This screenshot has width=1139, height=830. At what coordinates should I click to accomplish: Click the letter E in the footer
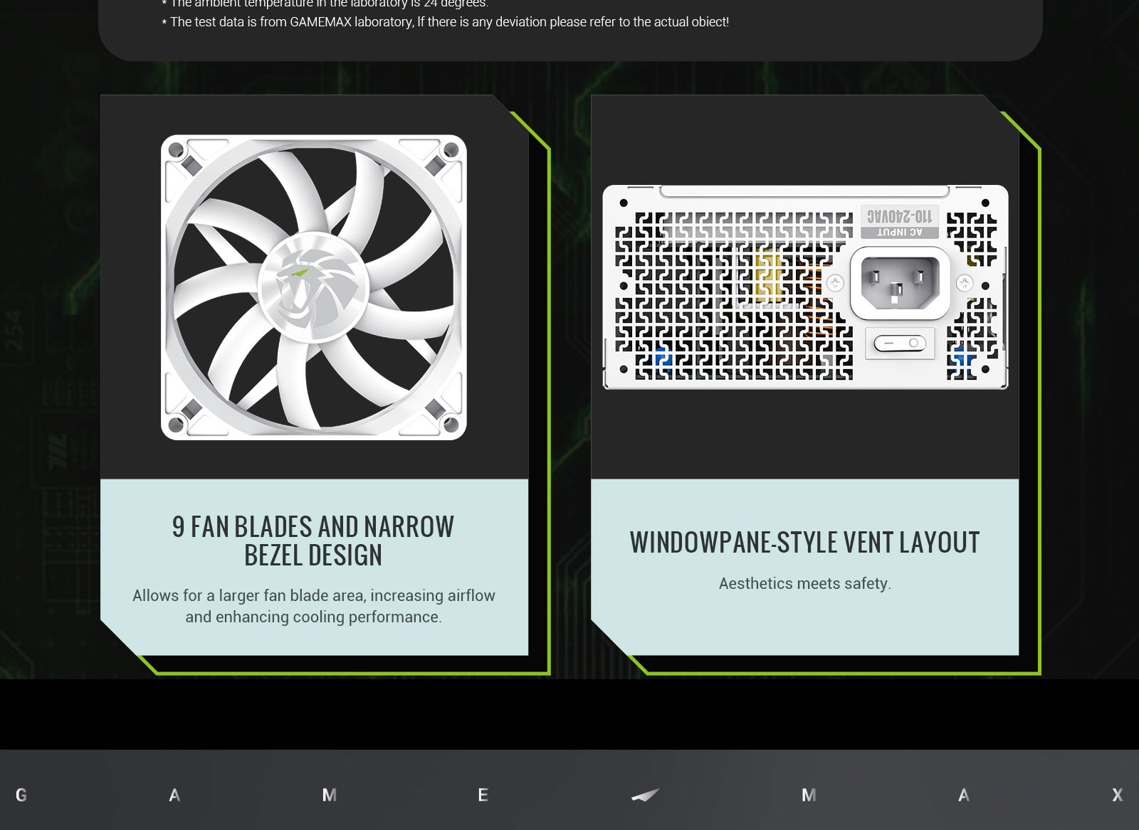pos(483,795)
